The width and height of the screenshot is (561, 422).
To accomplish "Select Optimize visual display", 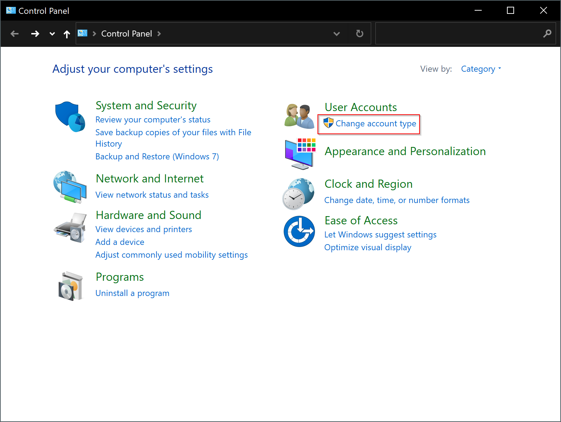I will click(x=368, y=247).
